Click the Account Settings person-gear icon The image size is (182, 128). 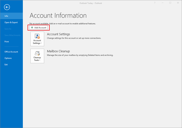tap(37, 36)
